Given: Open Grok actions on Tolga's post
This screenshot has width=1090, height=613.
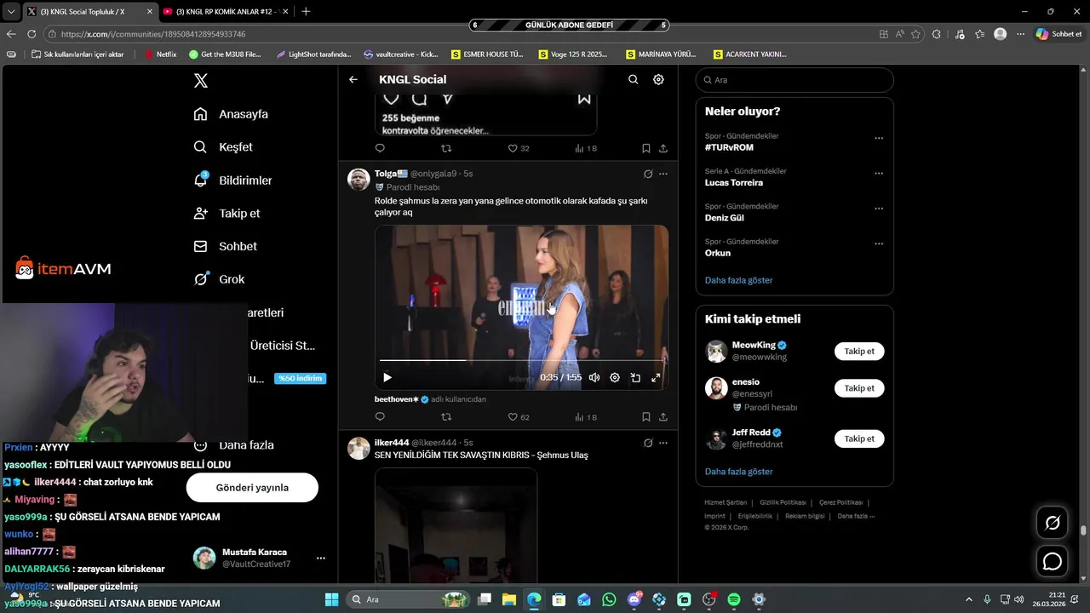Looking at the screenshot, I should click(648, 174).
